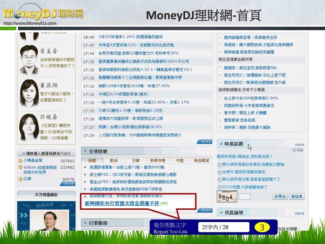The height and width of the screenshot is (244, 325).
Task: Open more link beside 民意論壇
Action: click(300, 213)
